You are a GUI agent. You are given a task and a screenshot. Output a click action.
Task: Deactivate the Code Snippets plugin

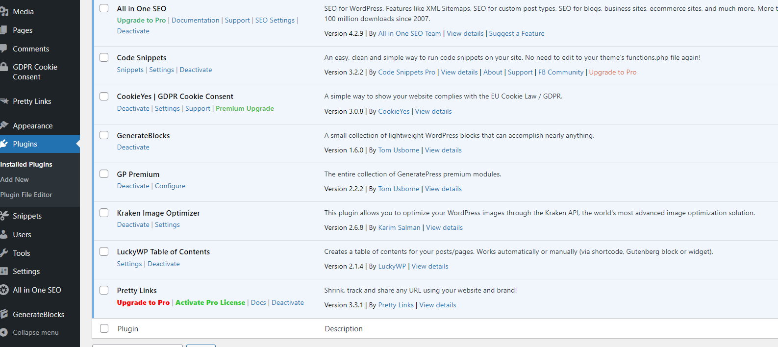(x=196, y=70)
